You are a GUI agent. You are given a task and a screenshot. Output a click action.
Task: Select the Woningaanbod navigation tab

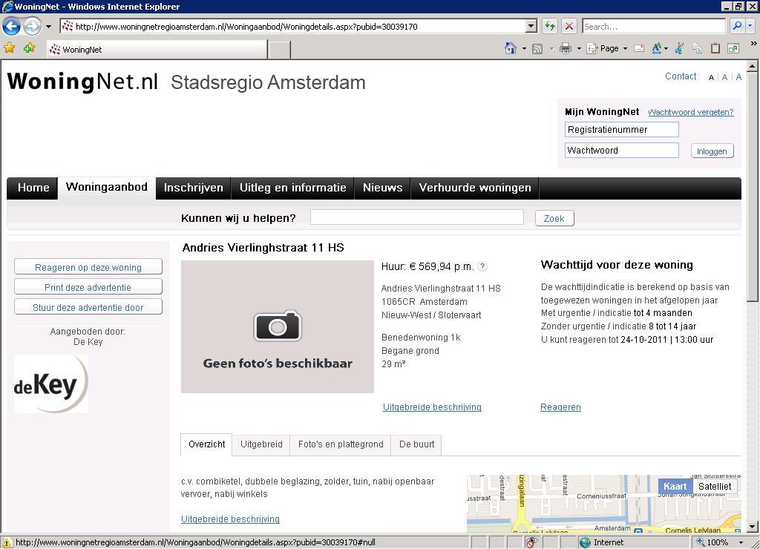tap(107, 188)
